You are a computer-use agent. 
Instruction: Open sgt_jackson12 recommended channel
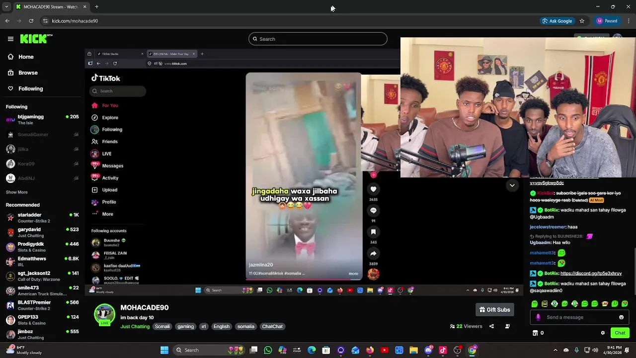[x=42, y=276]
